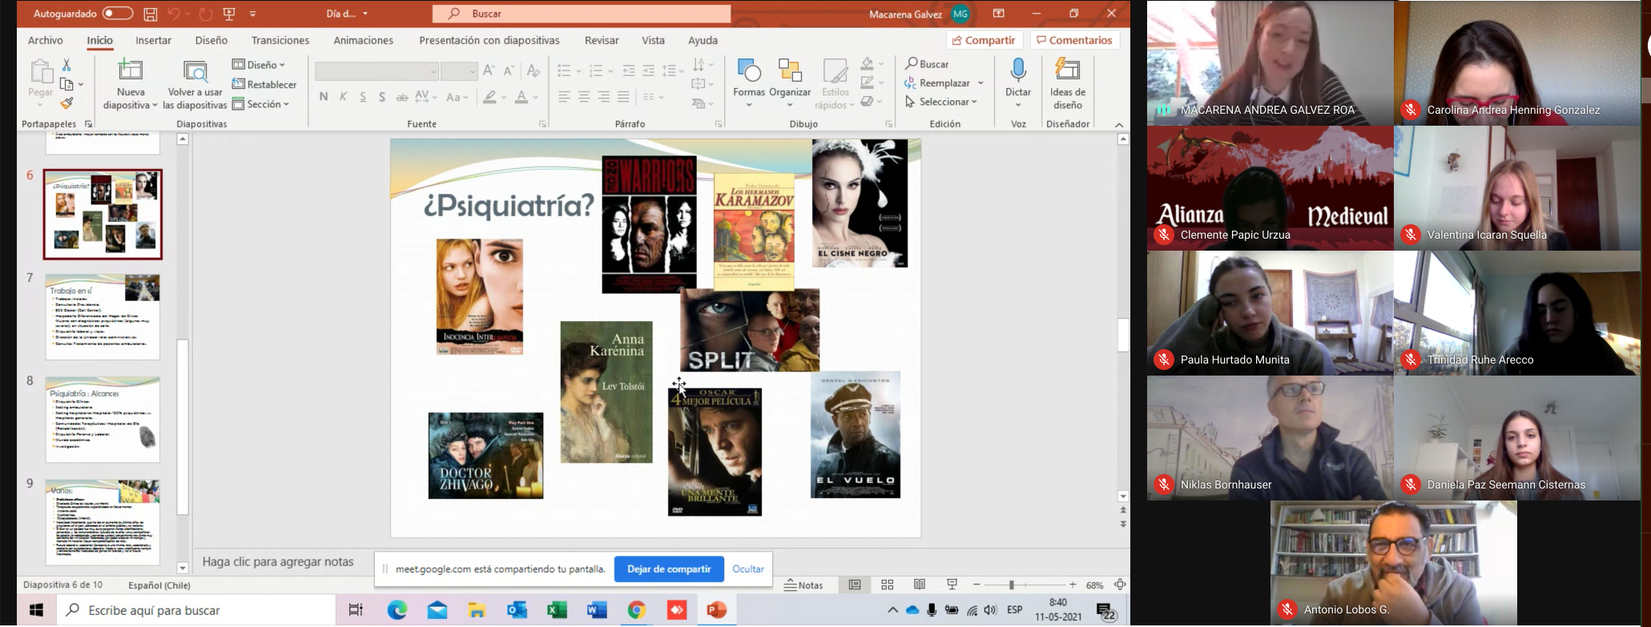Click the Save icon in title bar
The image size is (1651, 627).
click(x=151, y=14)
